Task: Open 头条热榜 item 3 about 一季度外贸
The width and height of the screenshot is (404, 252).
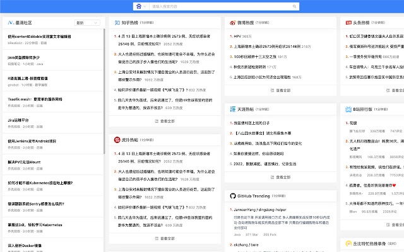Action: [x=366, y=57]
